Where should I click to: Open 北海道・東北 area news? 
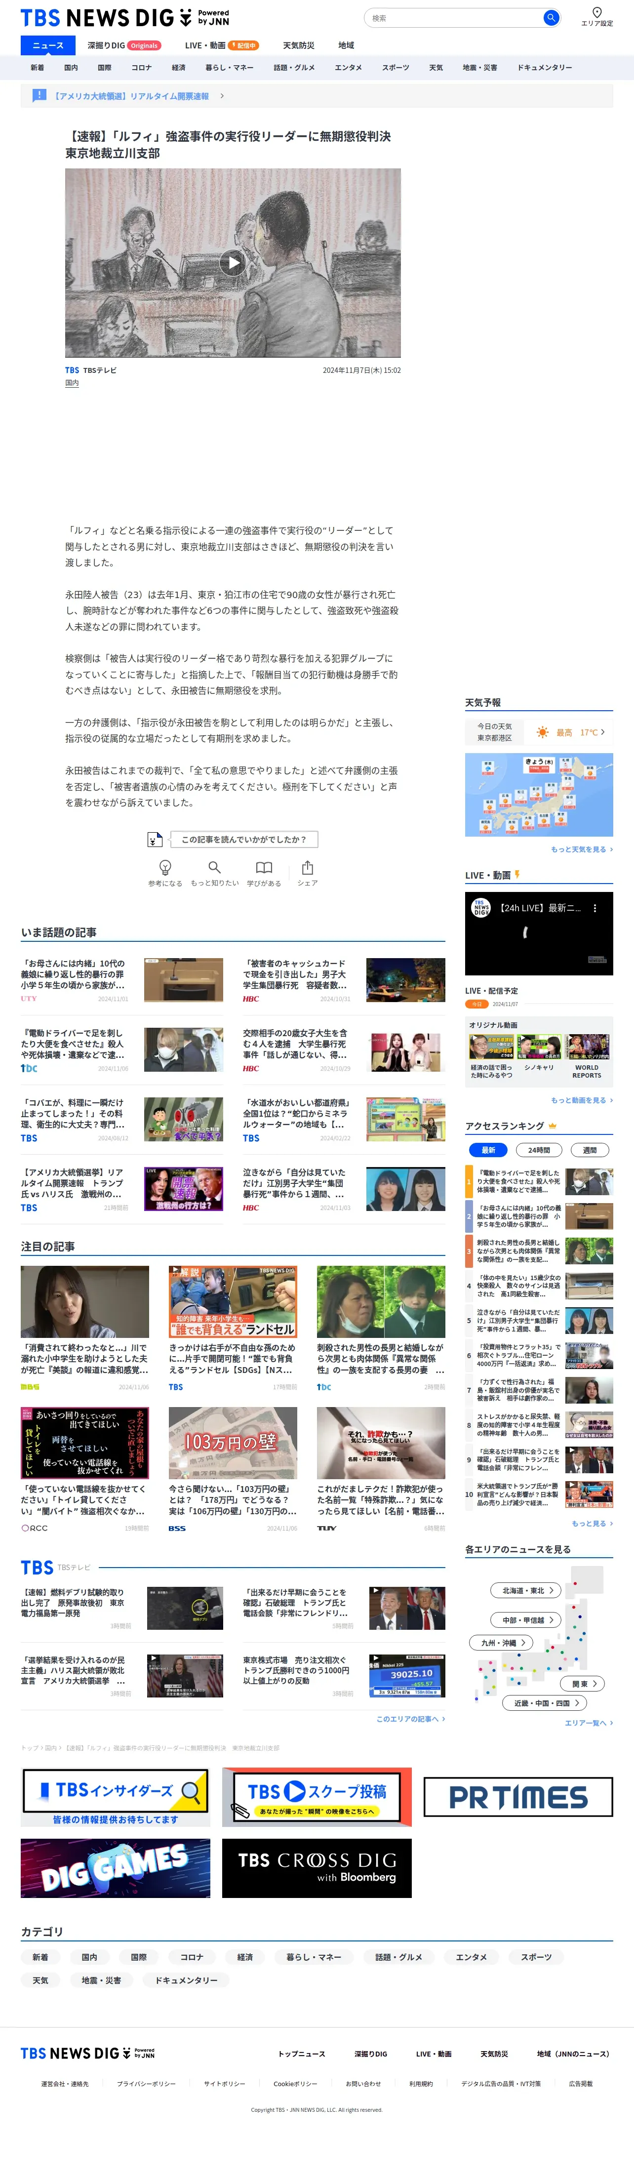pos(526,1590)
